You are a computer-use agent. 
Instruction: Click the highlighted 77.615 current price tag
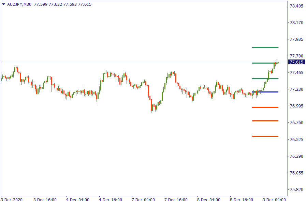(296, 62)
